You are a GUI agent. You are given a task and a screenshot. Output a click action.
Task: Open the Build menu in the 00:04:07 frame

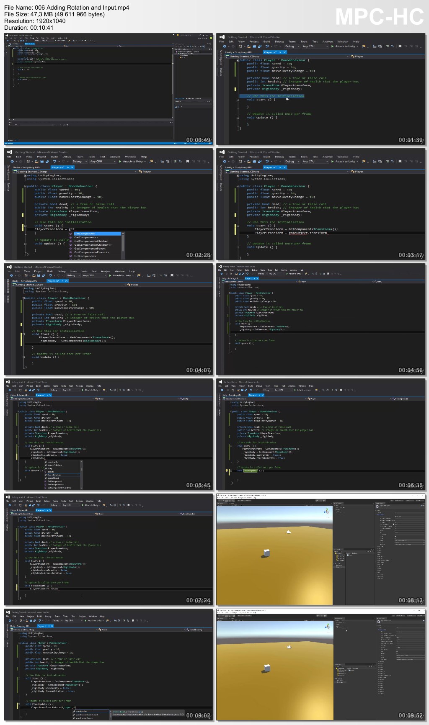50,271
